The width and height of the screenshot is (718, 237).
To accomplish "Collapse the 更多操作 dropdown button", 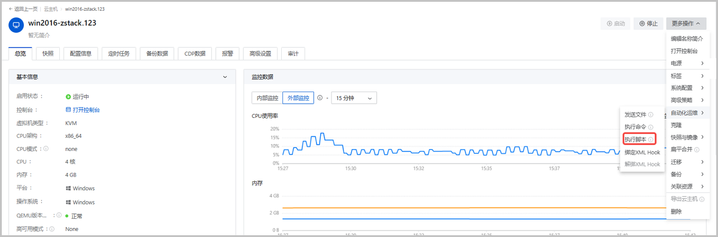I will [686, 24].
